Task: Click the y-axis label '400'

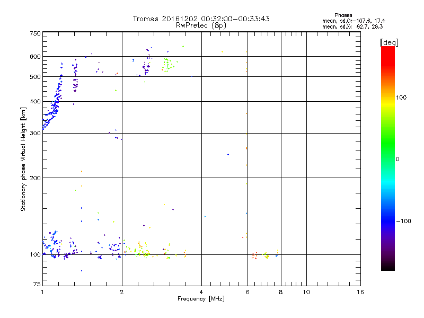Action: [35, 102]
